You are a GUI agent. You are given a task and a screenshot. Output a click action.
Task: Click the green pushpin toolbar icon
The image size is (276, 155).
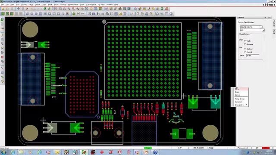pyautogui.click(x=49, y=9)
